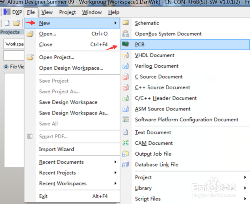The height and width of the screenshot is (204, 250).
Task: Select Open... menu entry
Action: point(72,34)
